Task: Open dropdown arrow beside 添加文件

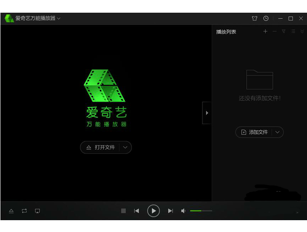Action: pyautogui.click(x=277, y=132)
